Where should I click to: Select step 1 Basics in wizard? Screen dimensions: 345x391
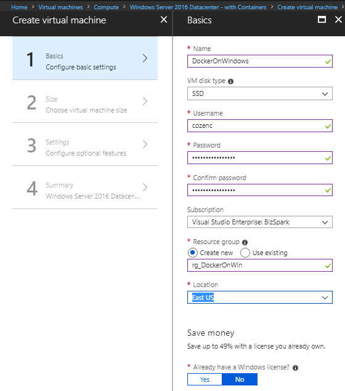pos(85,58)
